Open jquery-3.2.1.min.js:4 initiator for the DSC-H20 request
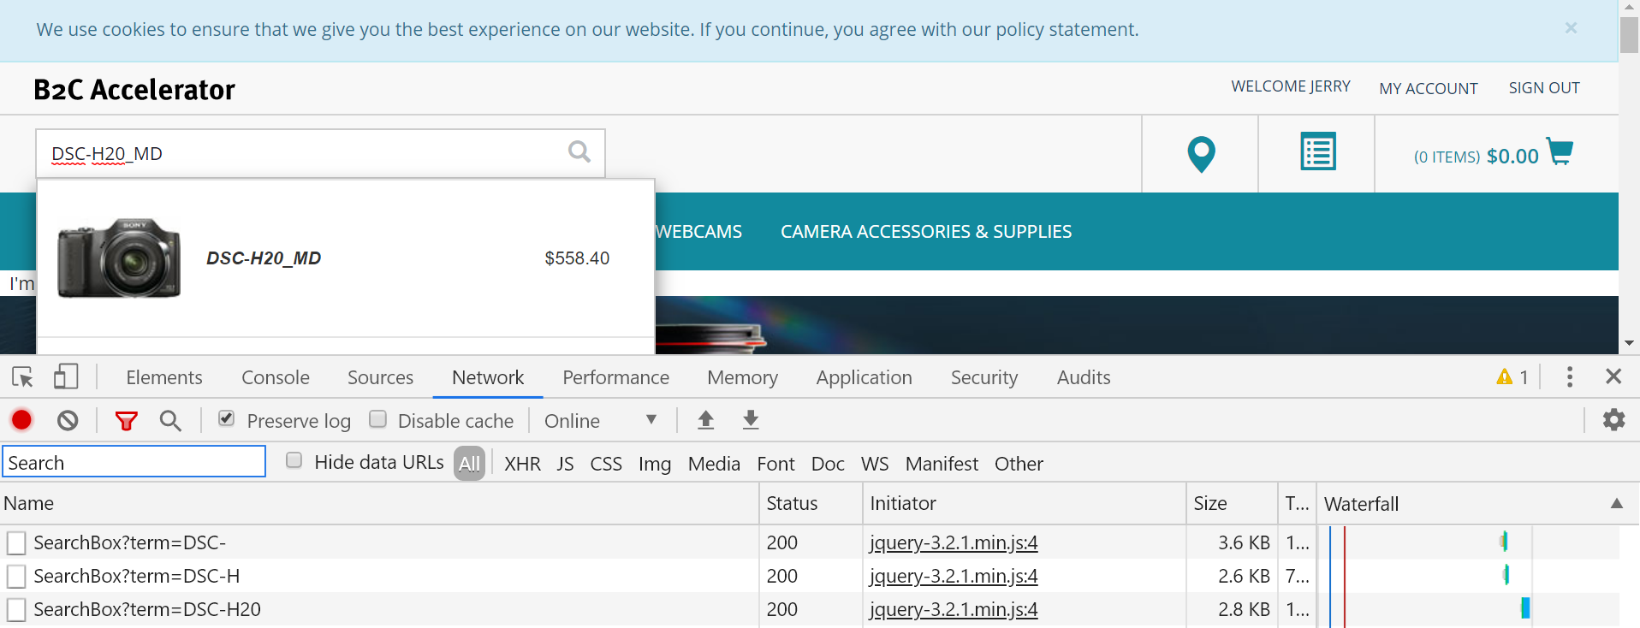 pos(954,609)
